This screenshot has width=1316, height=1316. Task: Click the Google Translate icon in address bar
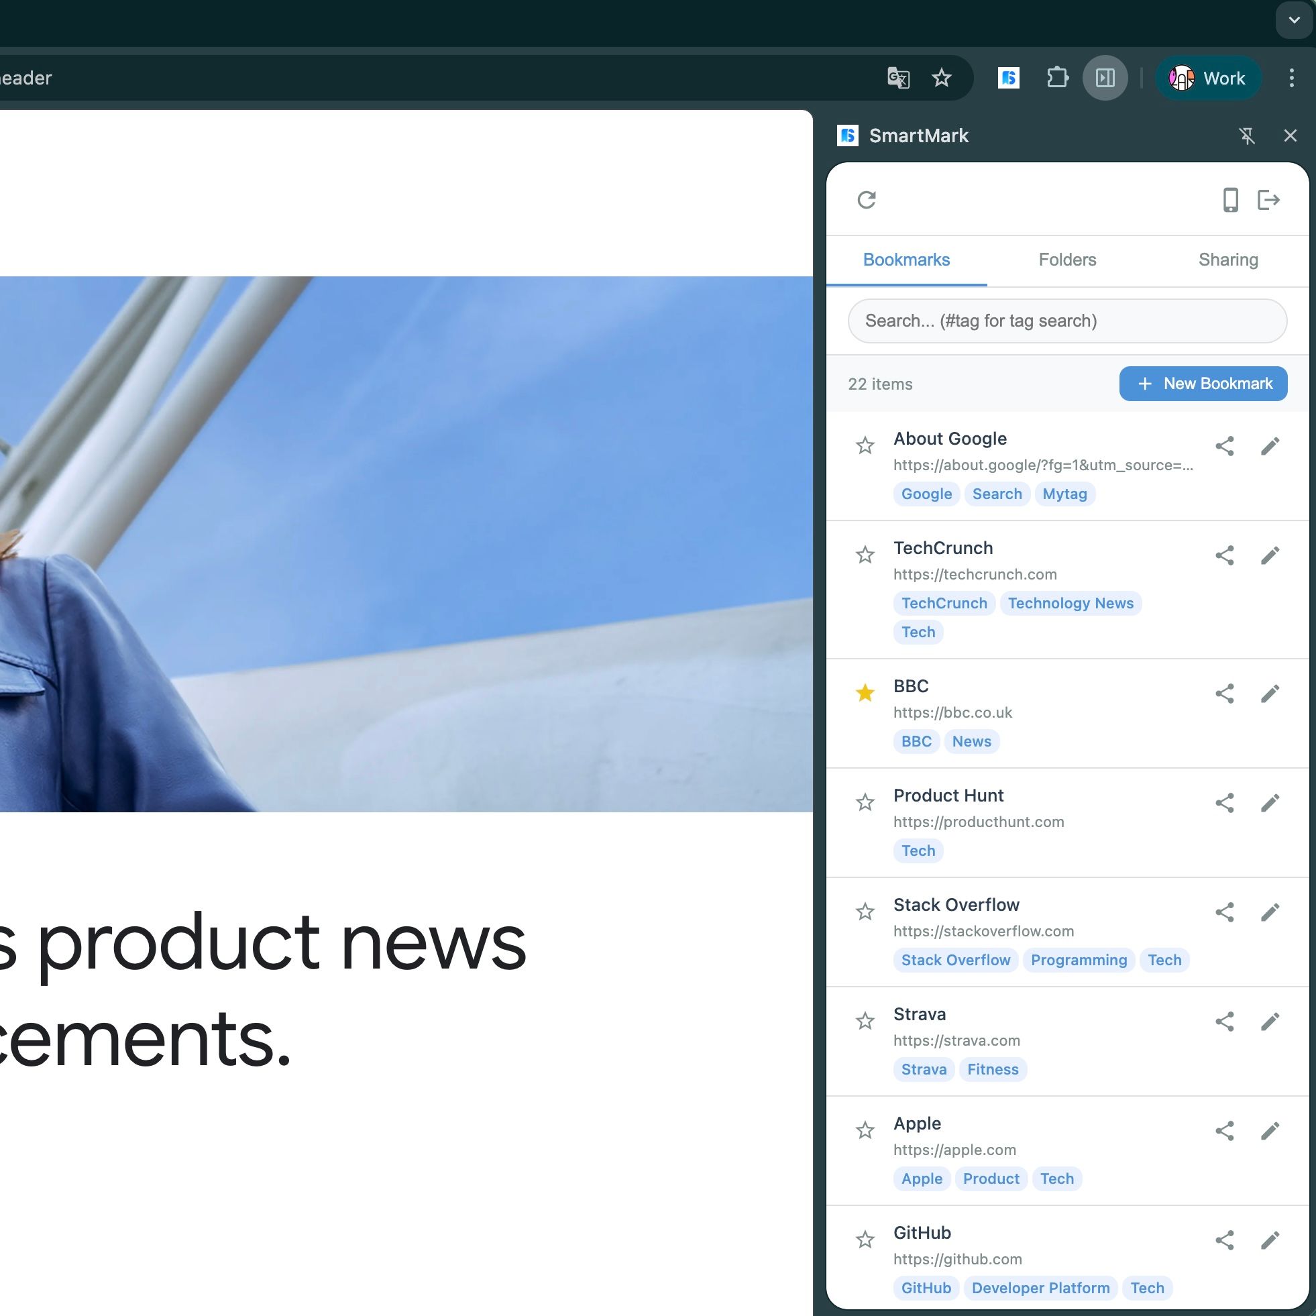pyautogui.click(x=898, y=78)
